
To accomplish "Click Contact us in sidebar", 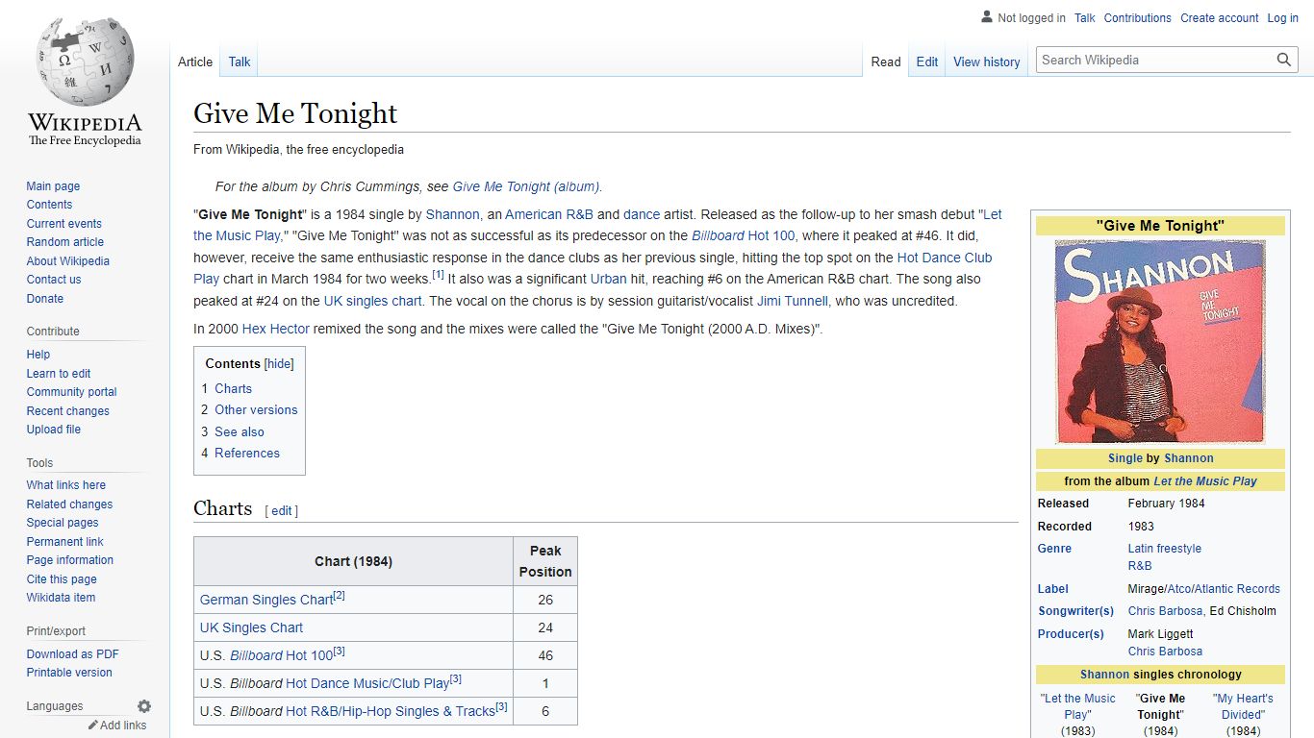I will [x=54, y=280].
